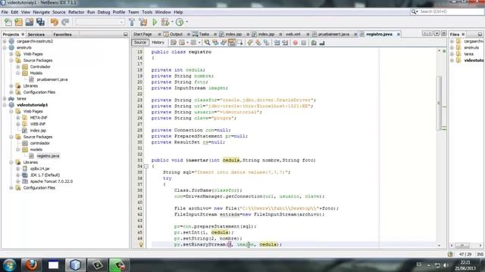Click the 47 | 29 cursor position in status bar
The image size is (485, 272).
pyautogui.click(x=465, y=255)
